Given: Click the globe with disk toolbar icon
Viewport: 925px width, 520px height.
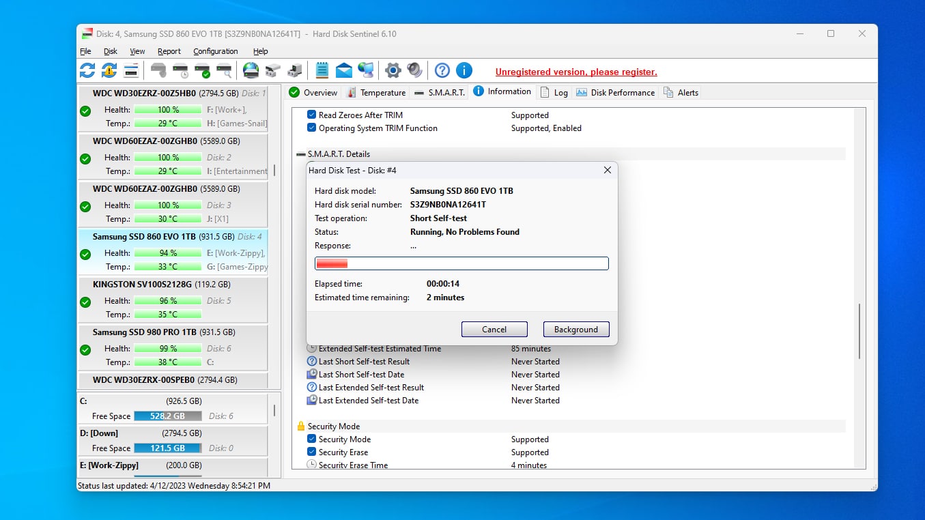Looking at the screenshot, I should [x=251, y=70].
